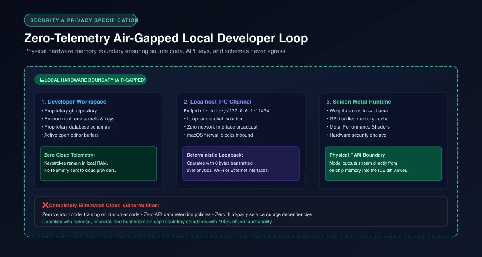Select the "1. Developer Workspace" heading
The width and height of the screenshot is (482, 257).
74,102
